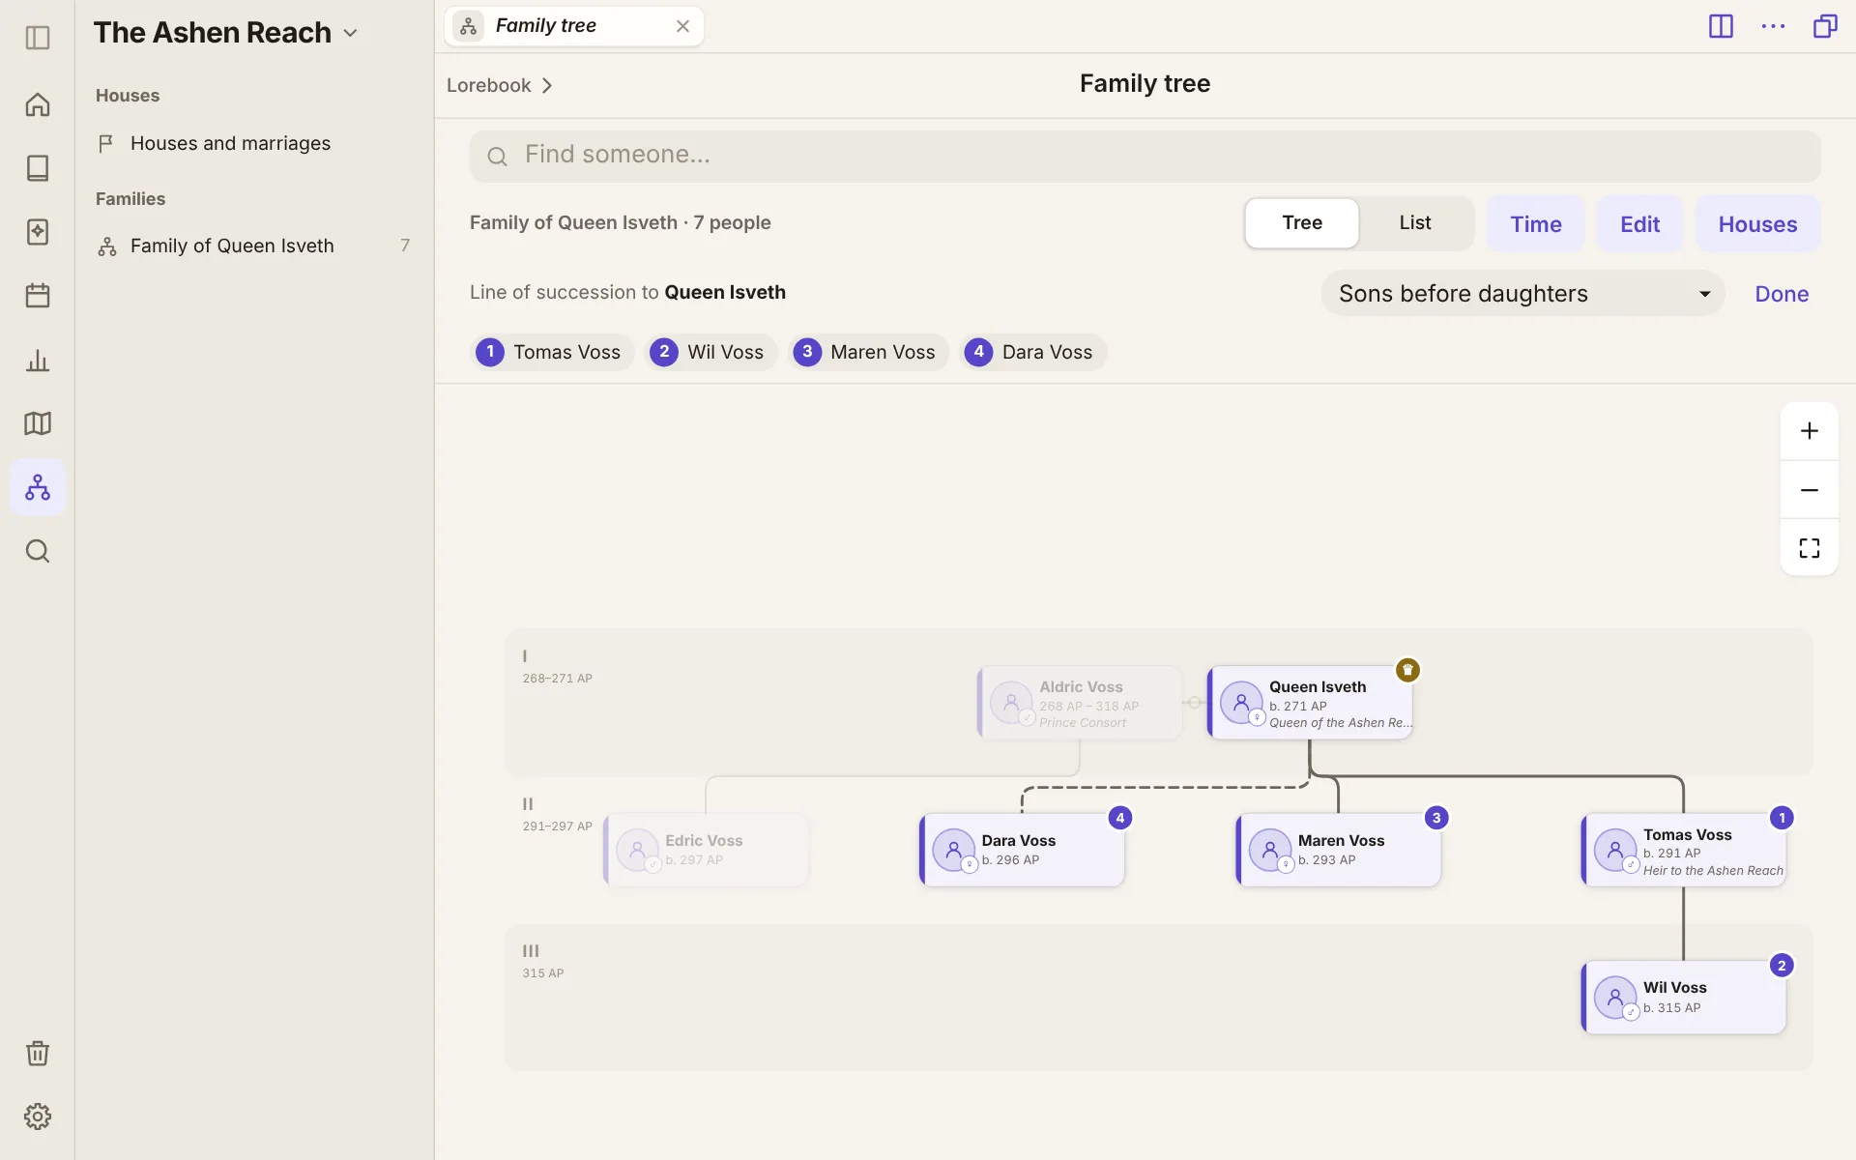The height and width of the screenshot is (1160, 1856).
Task: Select the Wil Voss succession chip
Action: [x=710, y=352]
